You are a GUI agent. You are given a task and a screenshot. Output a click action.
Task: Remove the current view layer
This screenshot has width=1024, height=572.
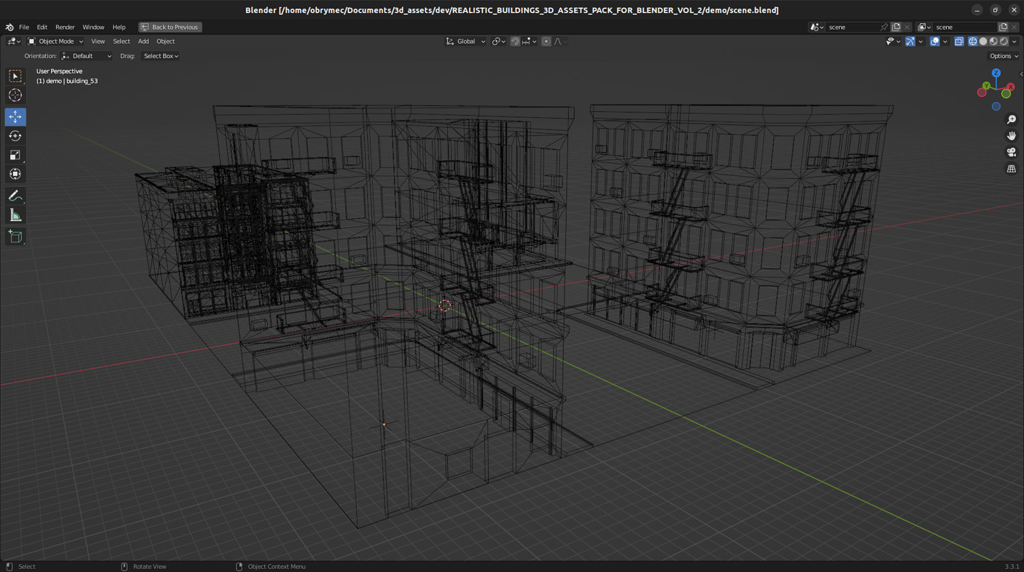[1014, 27]
